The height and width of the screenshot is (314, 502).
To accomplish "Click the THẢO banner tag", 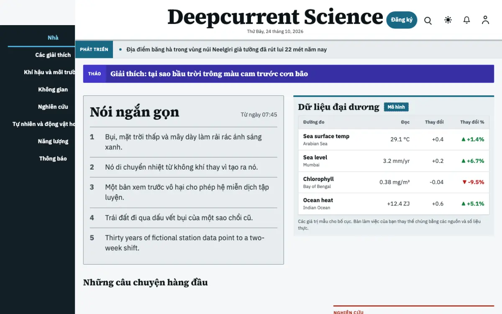I will click(95, 74).
